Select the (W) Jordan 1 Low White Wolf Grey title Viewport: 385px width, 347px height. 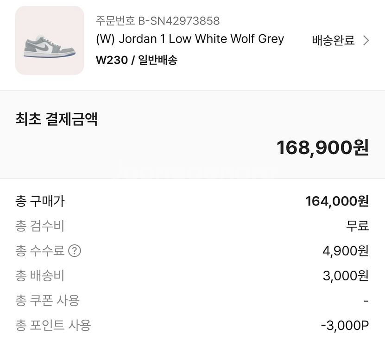tap(190, 39)
